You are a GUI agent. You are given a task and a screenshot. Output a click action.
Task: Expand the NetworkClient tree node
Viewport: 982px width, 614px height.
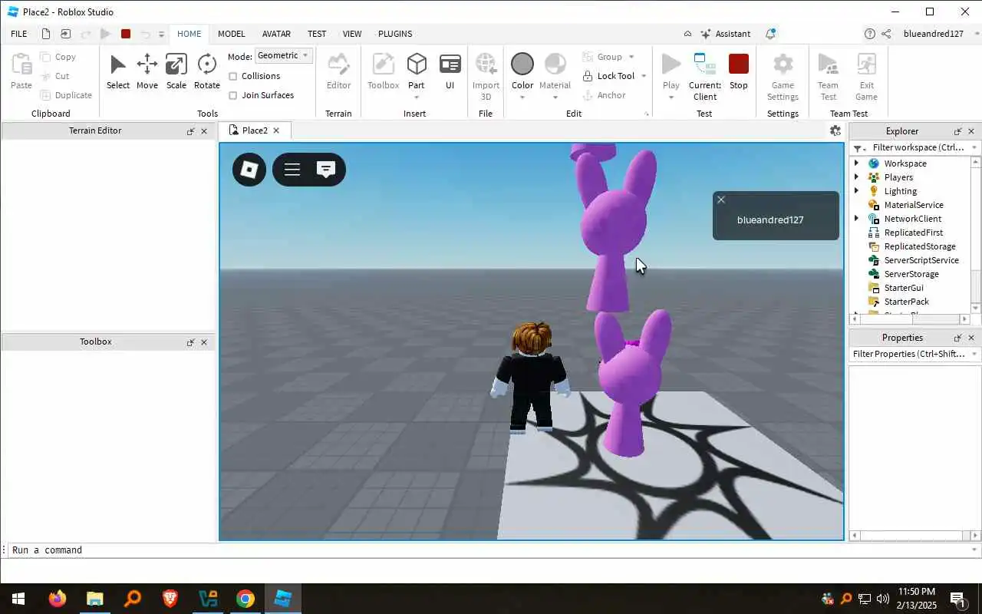click(x=857, y=219)
